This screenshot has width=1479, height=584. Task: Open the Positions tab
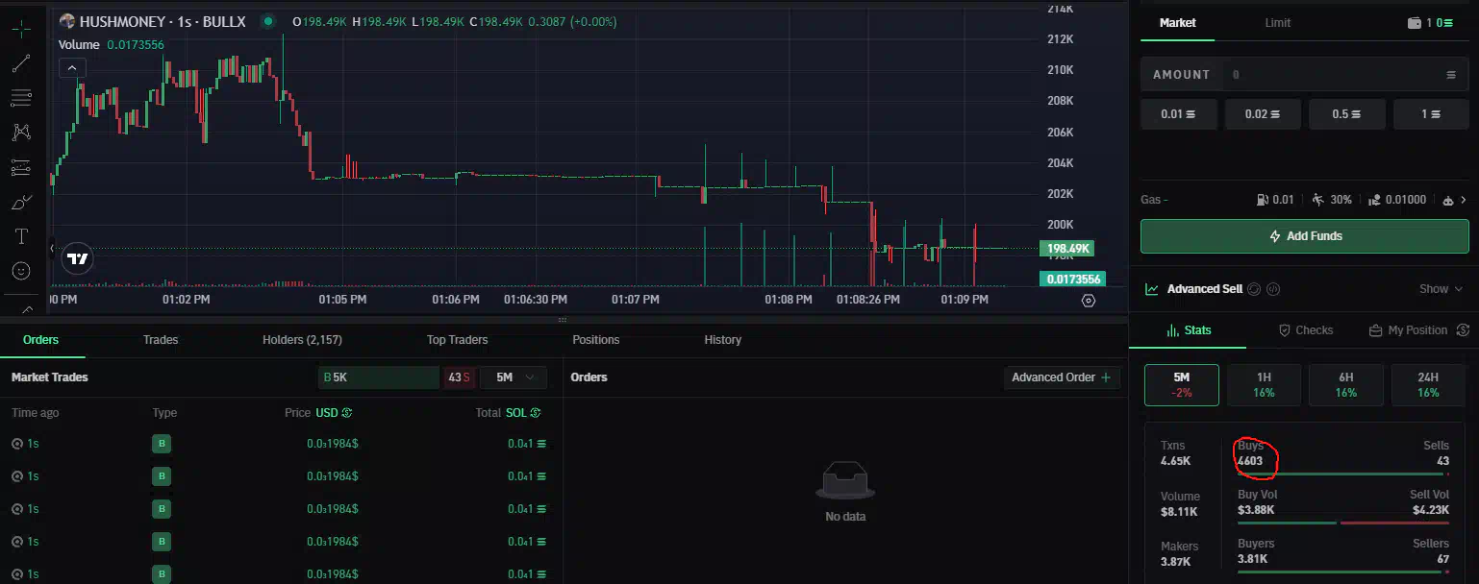596,340
